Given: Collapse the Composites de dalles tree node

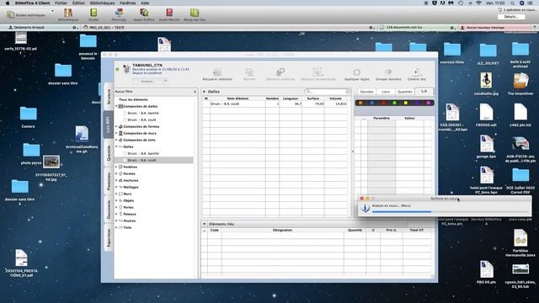Looking at the screenshot, I should [x=116, y=107].
